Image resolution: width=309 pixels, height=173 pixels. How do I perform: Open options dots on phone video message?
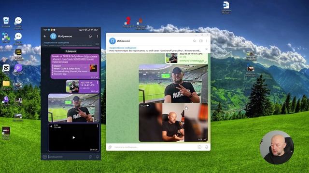point(98,126)
